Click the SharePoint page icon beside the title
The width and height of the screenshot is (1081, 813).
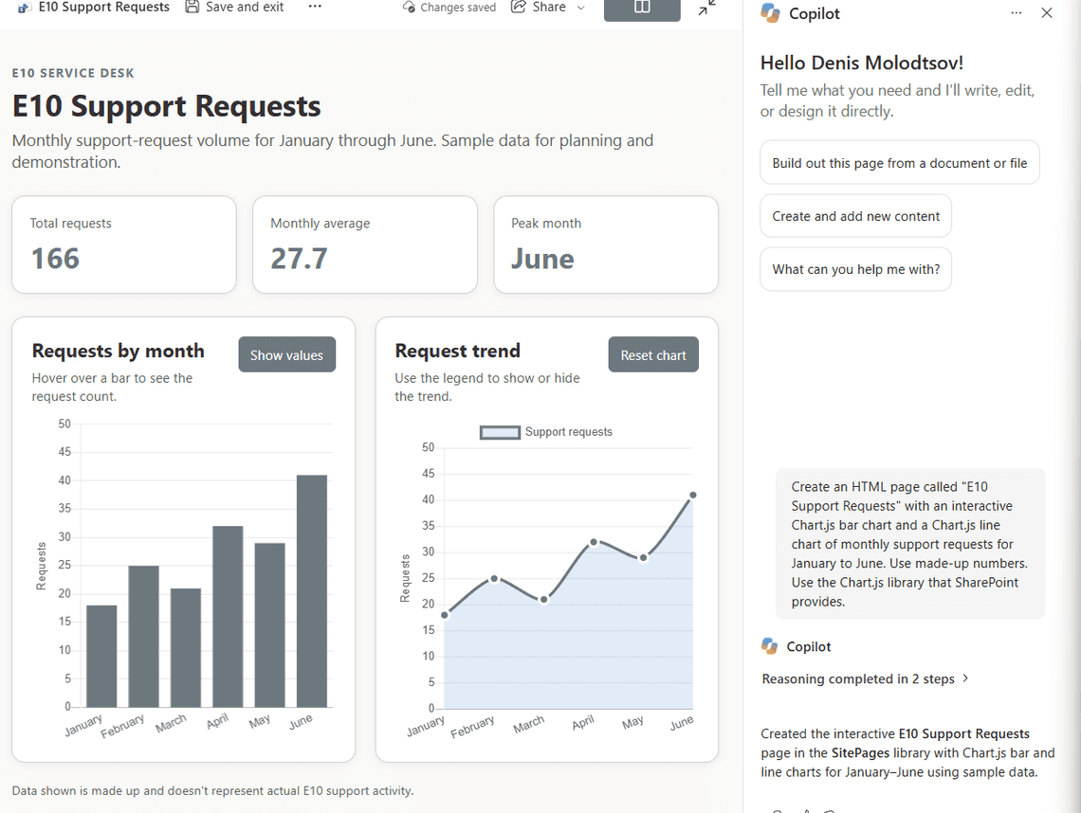click(x=24, y=8)
